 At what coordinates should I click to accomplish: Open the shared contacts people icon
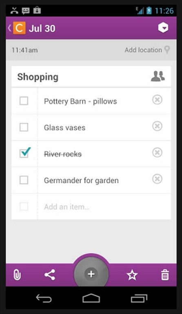tap(158, 76)
